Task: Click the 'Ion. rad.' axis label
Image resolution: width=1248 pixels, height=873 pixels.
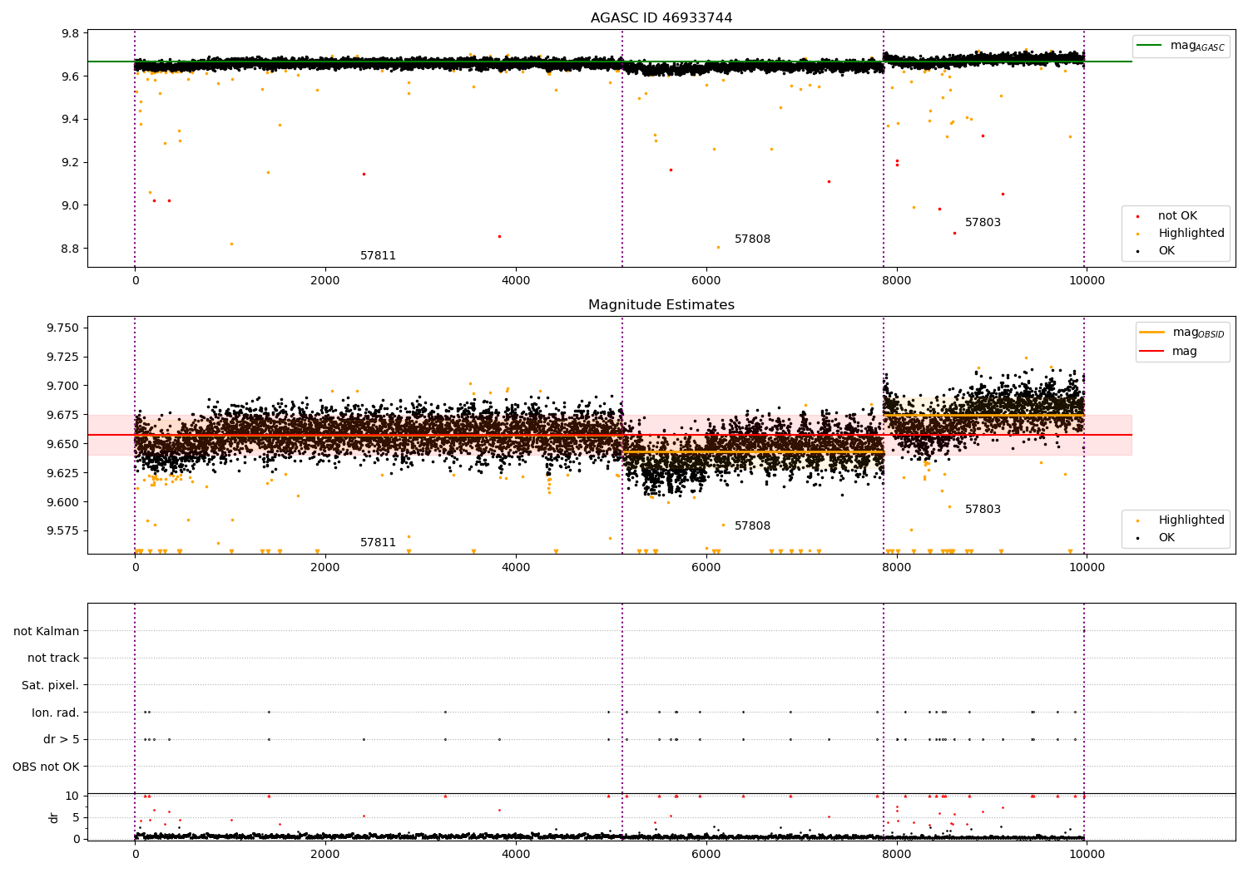Action: click(x=56, y=713)
